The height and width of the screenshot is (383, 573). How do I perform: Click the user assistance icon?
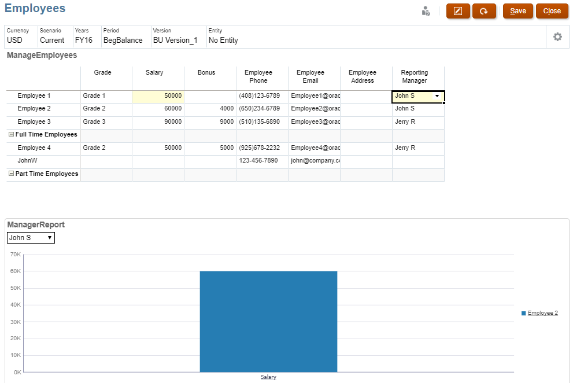pos(426,10)
